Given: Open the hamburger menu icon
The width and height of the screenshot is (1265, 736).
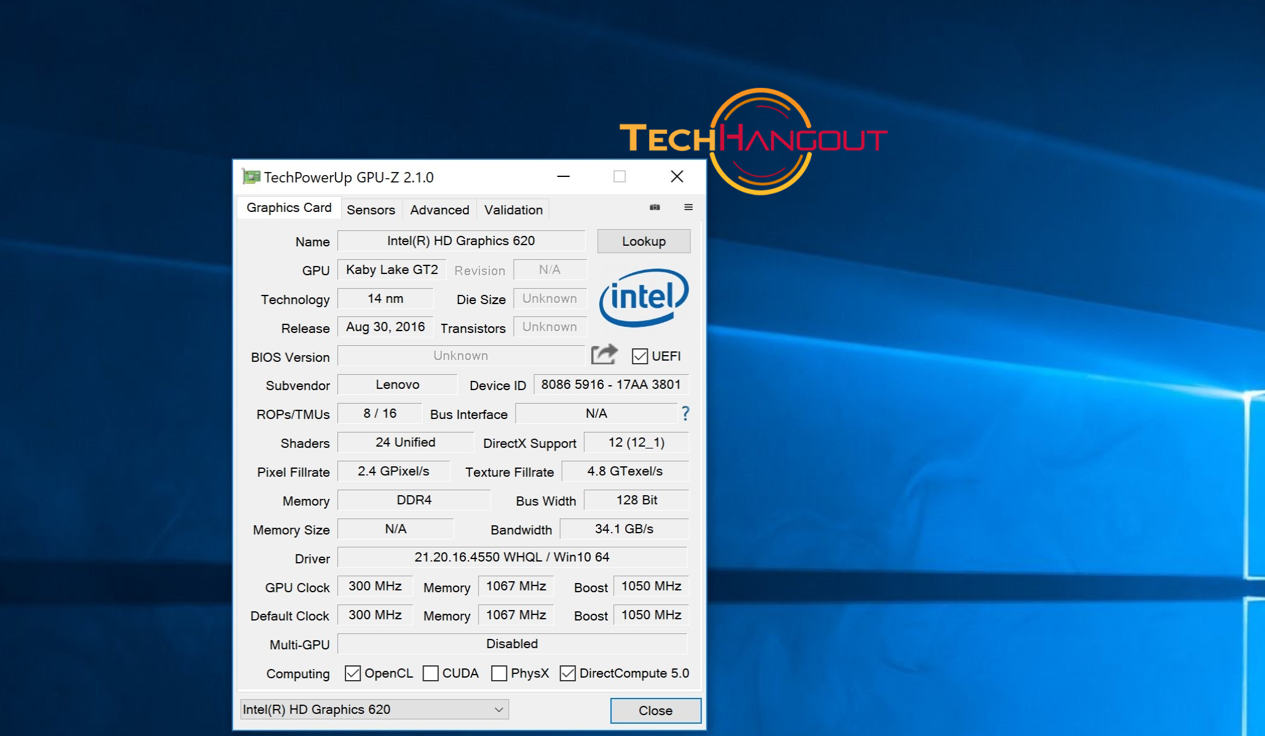Looking at the screenshot, I should point(688,208).
